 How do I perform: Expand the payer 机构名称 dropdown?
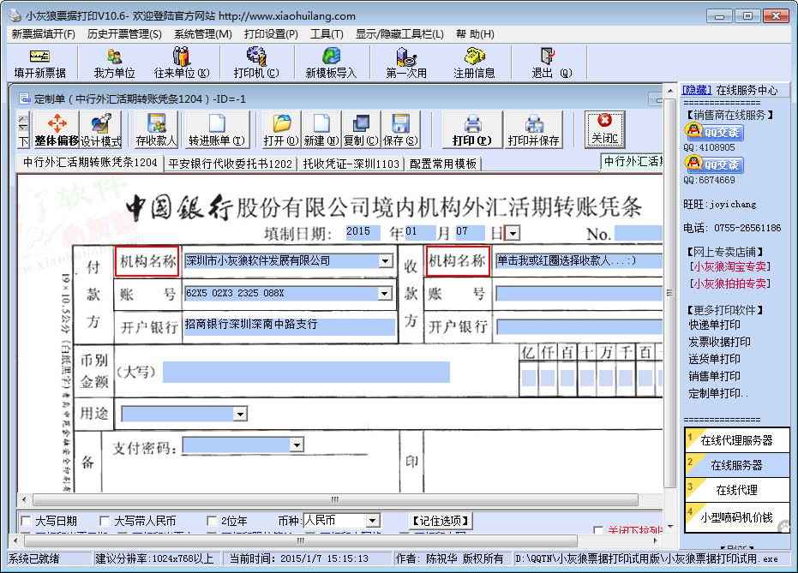pyautogui.click(x=385, y=261)
